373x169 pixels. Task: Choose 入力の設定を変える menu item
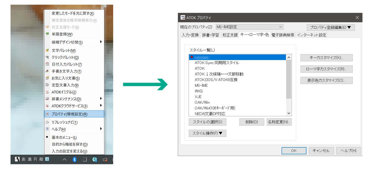[x=74, y=151]
